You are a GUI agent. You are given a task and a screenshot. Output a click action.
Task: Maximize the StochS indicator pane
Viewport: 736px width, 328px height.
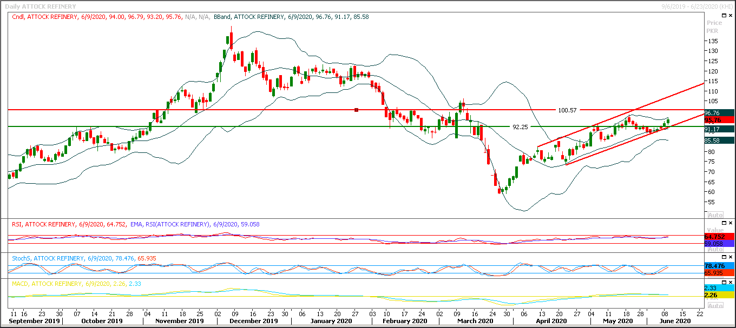click(722, 257)
